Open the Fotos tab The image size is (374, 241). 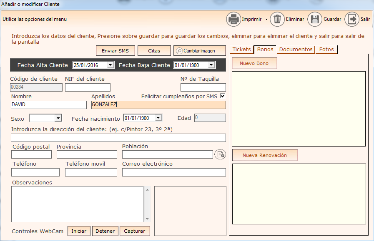click(326, 50)
